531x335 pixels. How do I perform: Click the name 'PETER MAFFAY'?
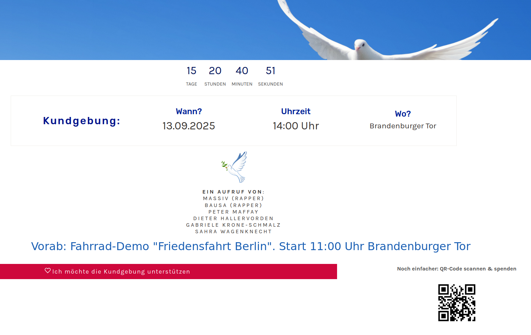point(234,212)
